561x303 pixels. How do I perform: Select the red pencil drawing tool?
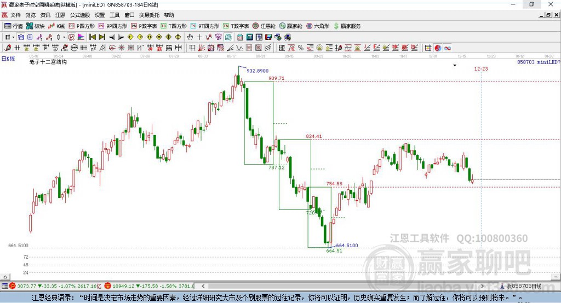[8, 48]
